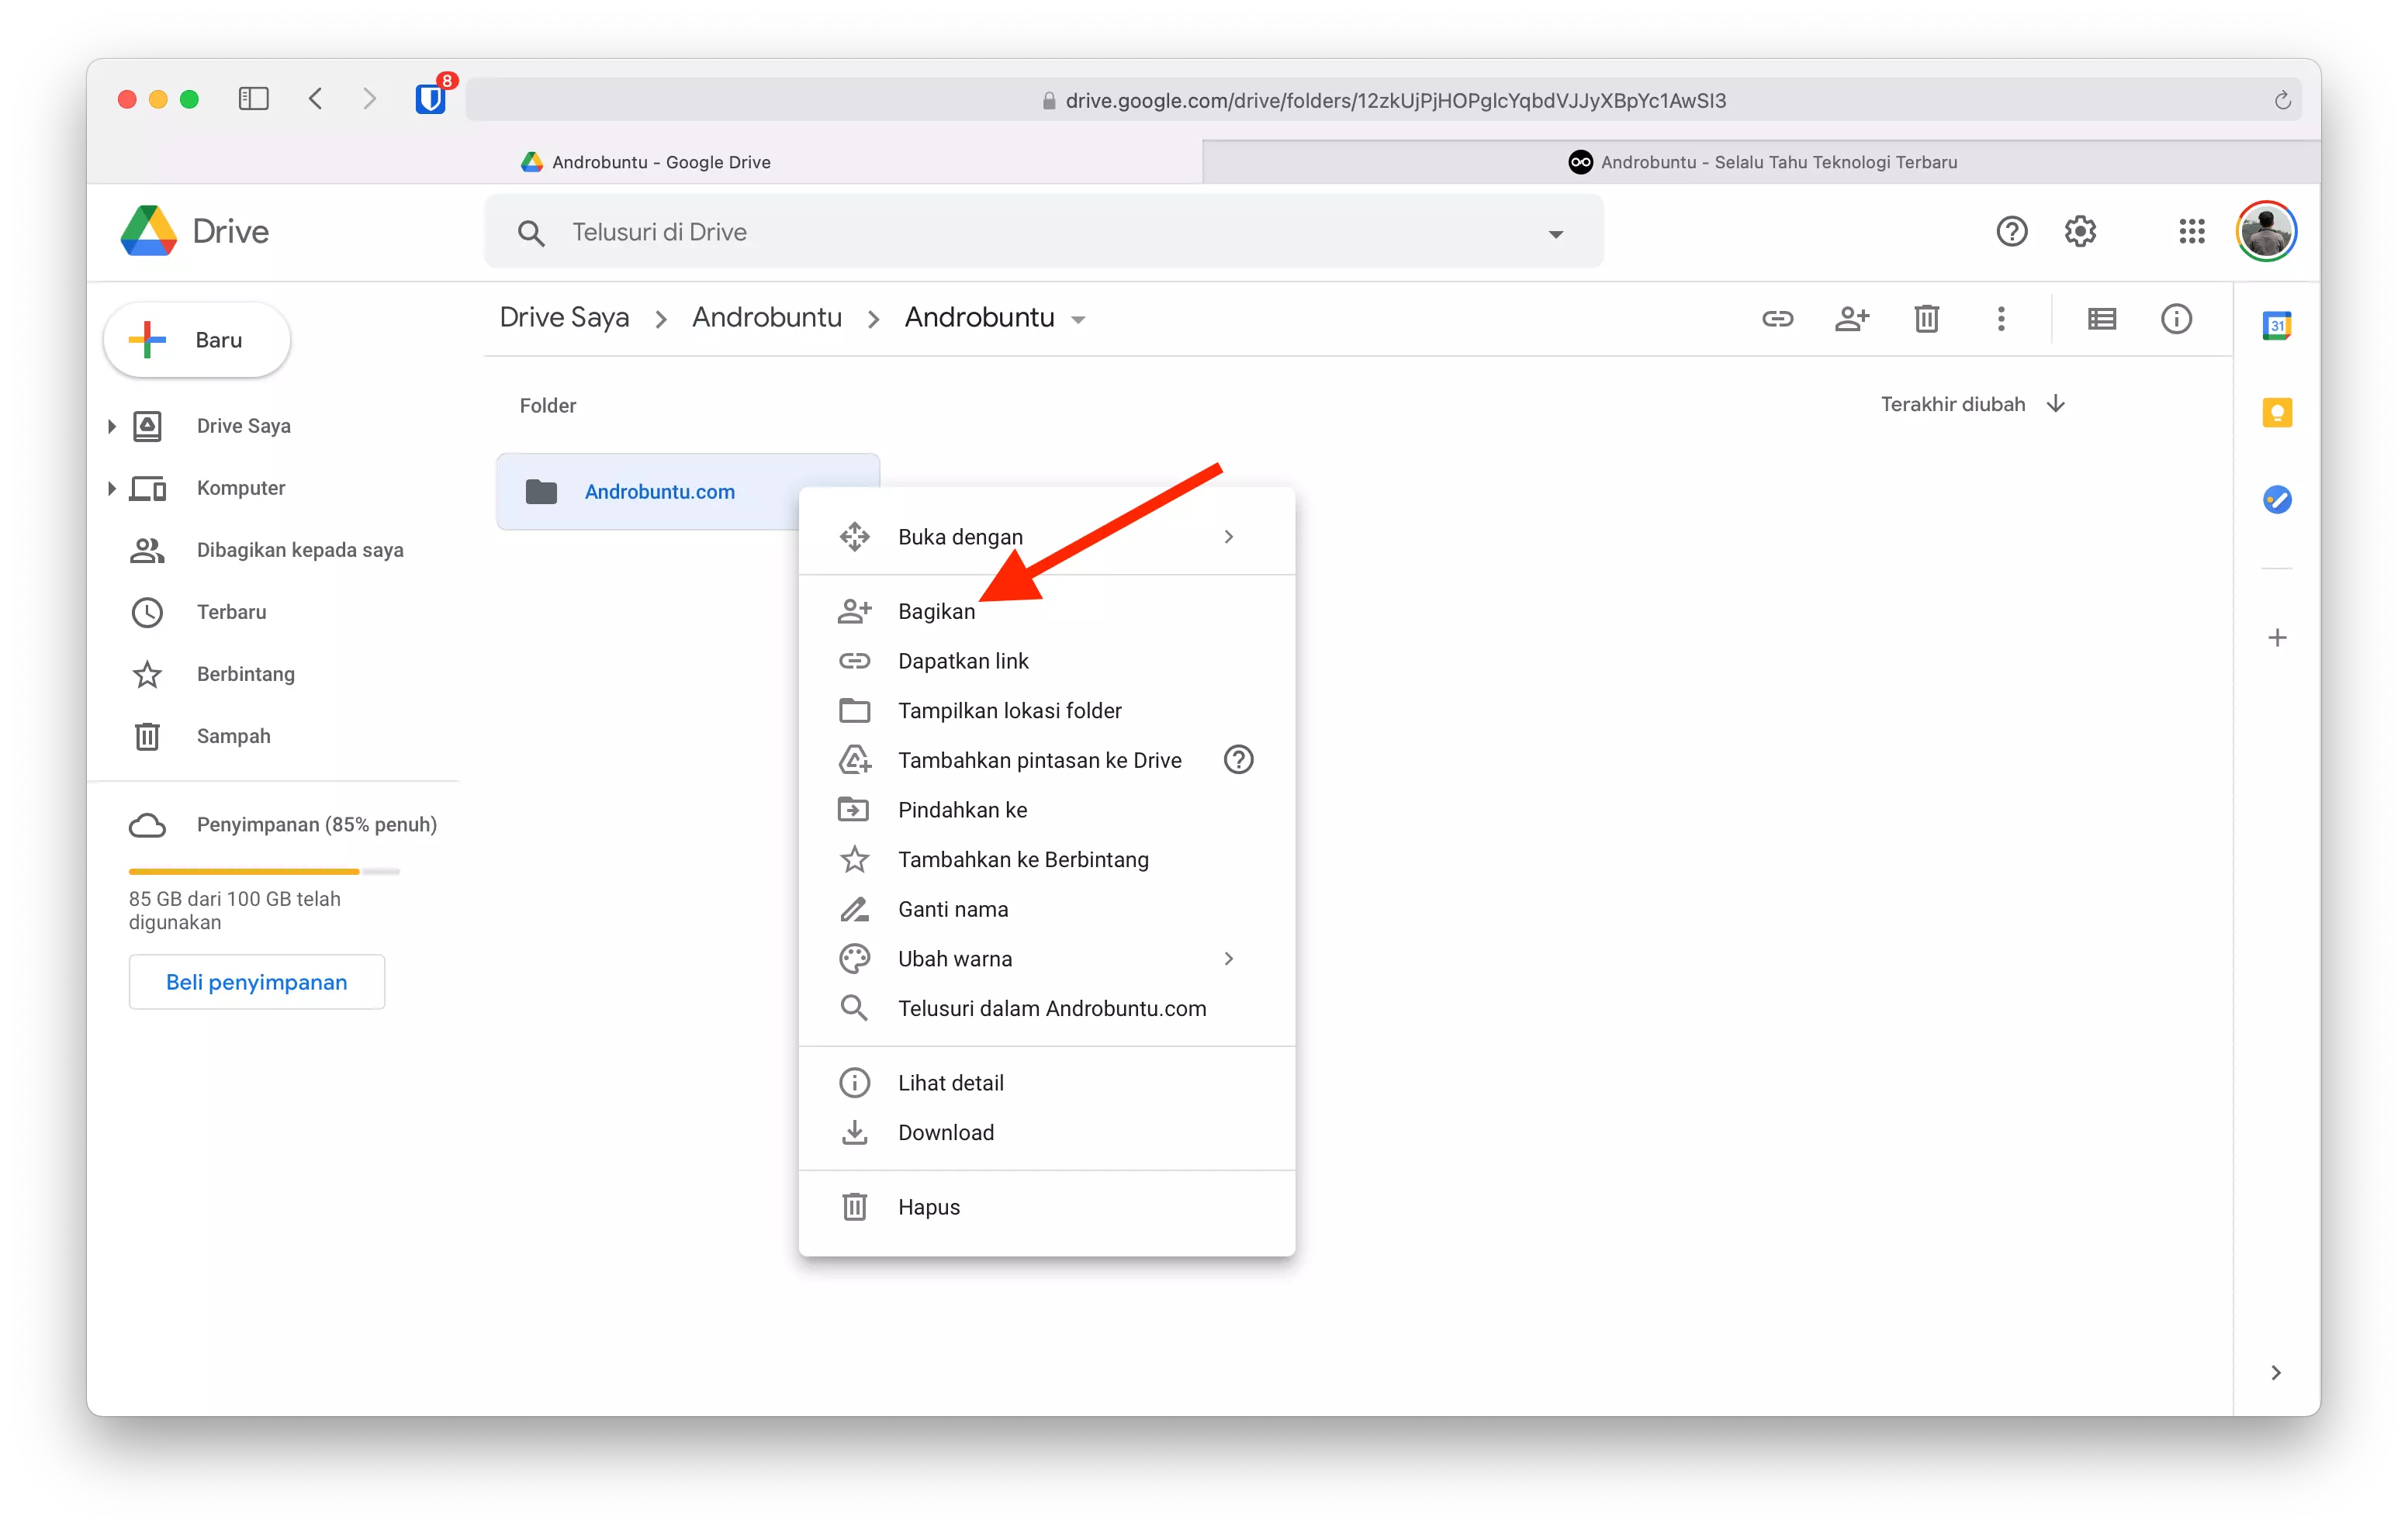Open sharing via the add-person toolbar icon
Image resolution: width=2408 pixels, height=1531 pixels.
point(1851,318)
